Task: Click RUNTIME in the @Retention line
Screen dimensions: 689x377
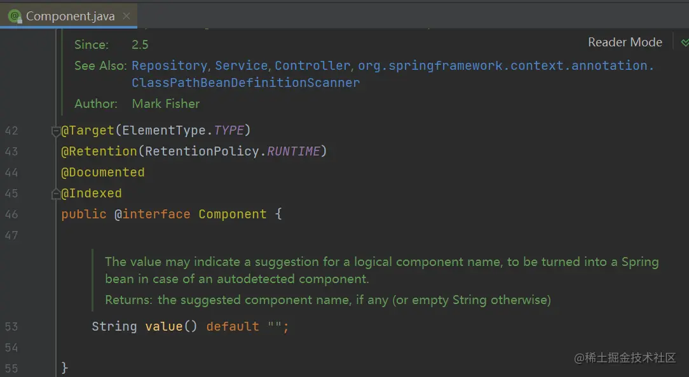Action: click(294, 152)
